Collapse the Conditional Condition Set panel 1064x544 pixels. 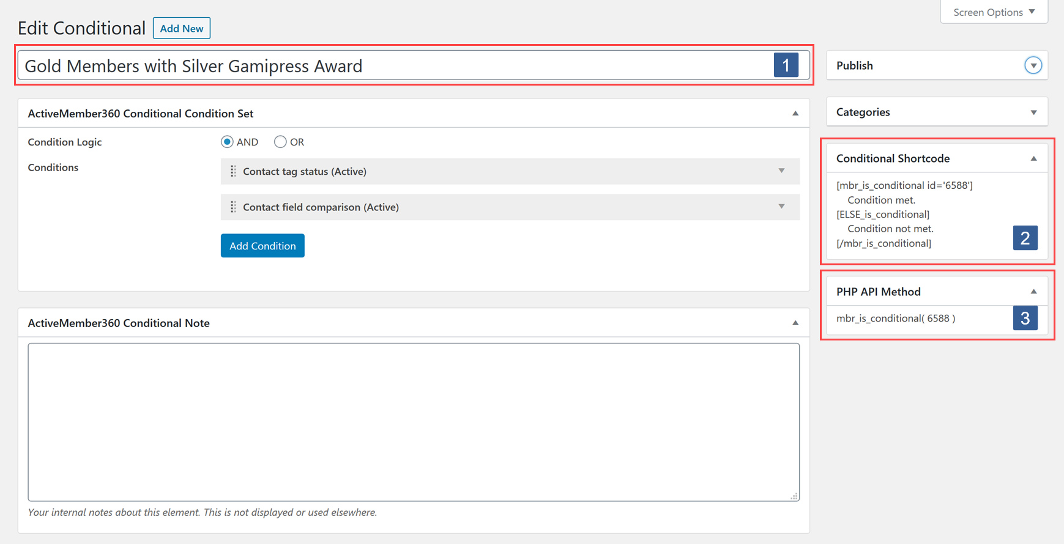coord(795,114)
